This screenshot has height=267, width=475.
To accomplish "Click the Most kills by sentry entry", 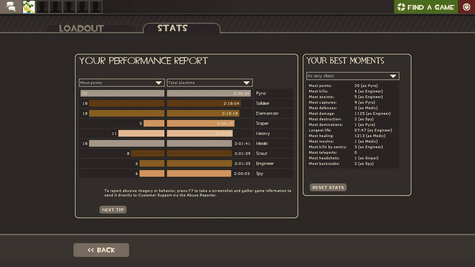I will [345, 147].
